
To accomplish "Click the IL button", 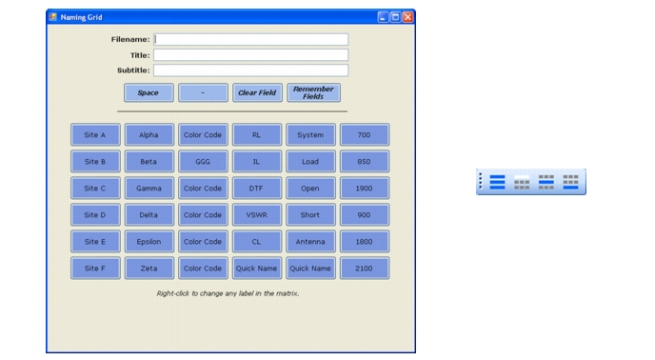I will 257,161.
